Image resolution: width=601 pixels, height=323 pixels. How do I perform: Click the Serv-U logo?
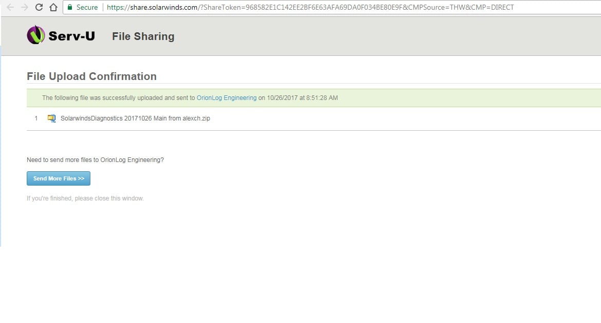point(61,35)
